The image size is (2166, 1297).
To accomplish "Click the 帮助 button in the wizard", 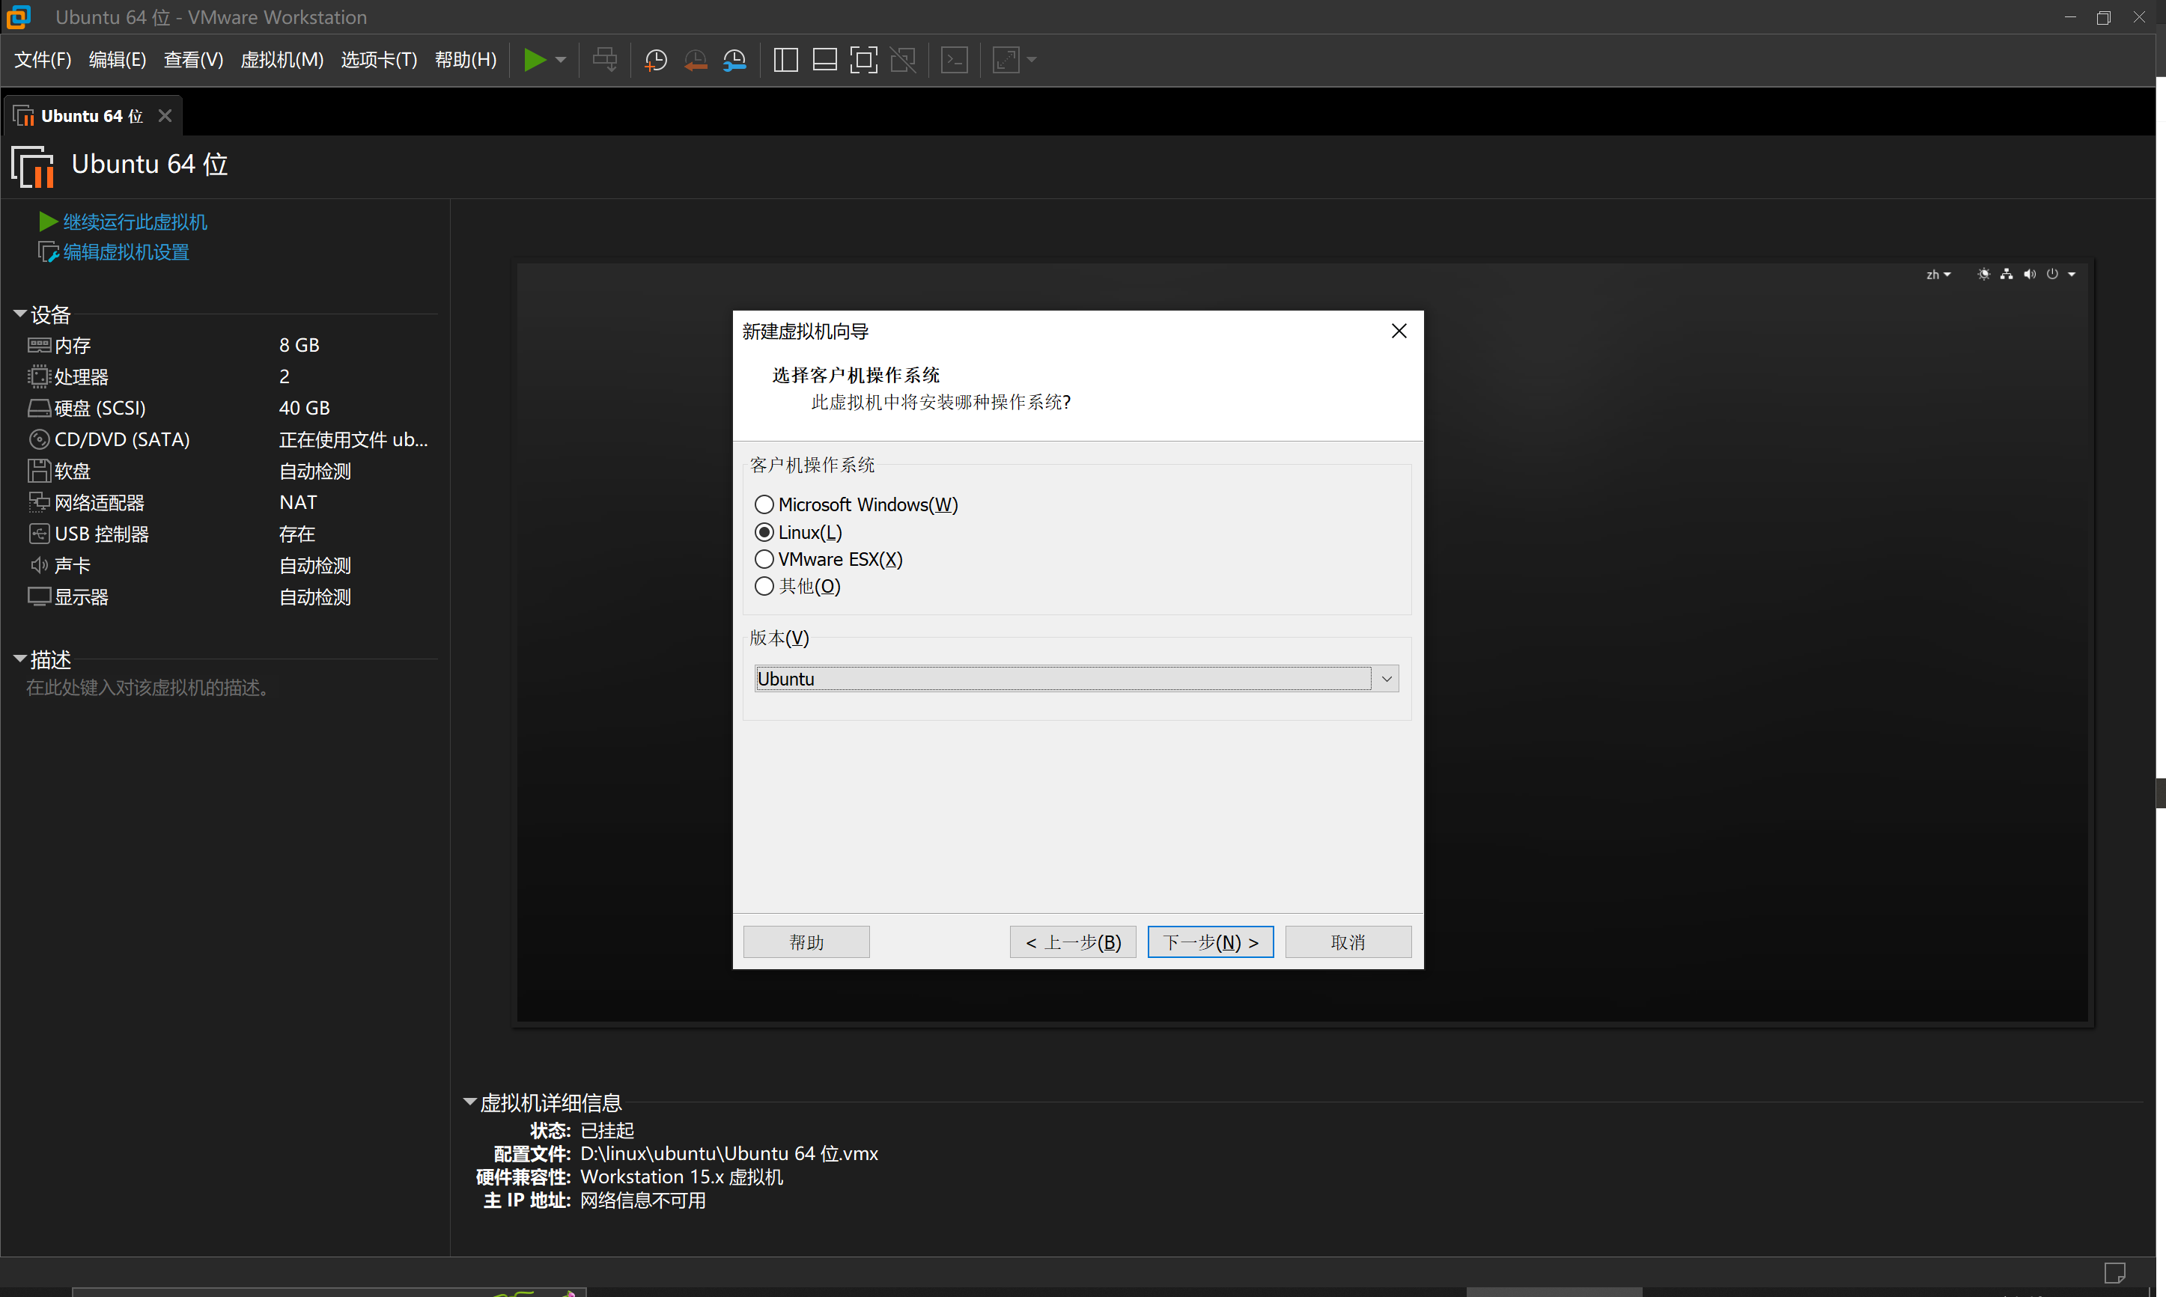I will [x=806, y=942].
